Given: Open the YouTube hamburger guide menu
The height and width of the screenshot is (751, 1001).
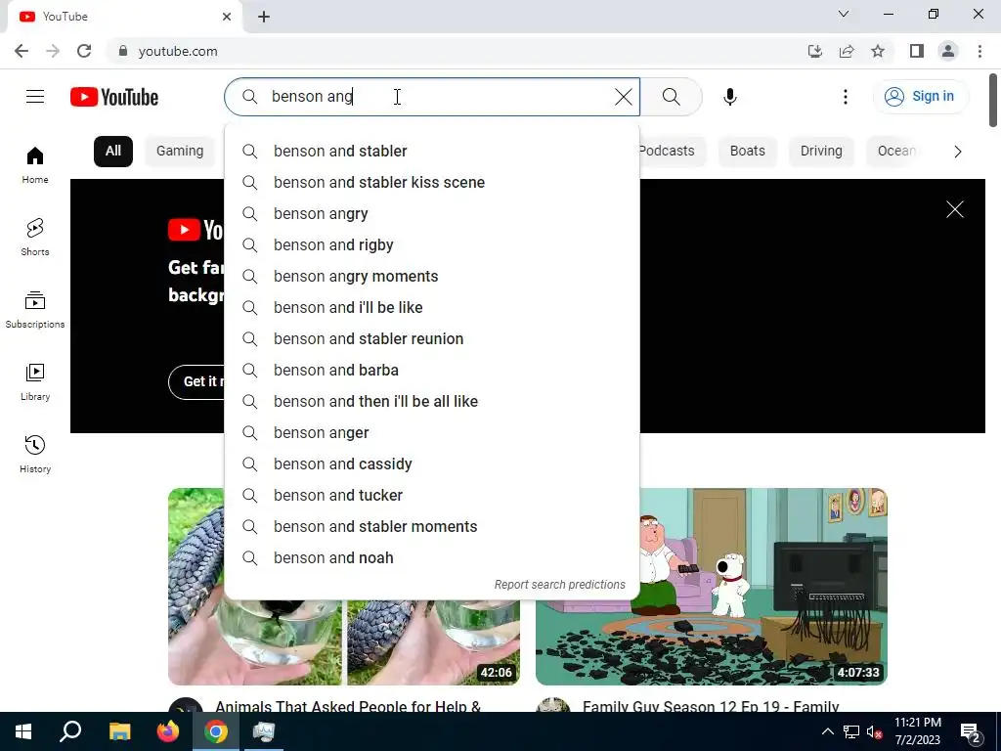Looking at the screenshot, I should [x=35, y=97].
